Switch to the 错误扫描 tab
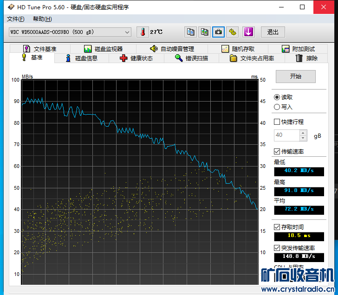Viewport: 338px width, 295px height. click(x=191, y=58)
